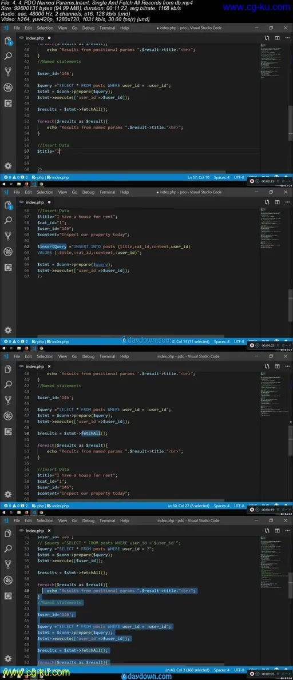Open Search in the 368 selected frame
The image size is (293, 680).
click(x=8, y=549)
